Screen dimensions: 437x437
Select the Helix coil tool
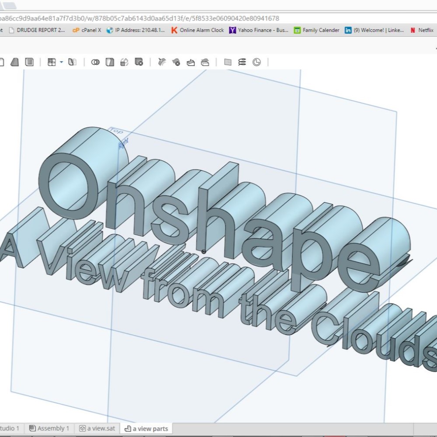(x=242, y=62)
